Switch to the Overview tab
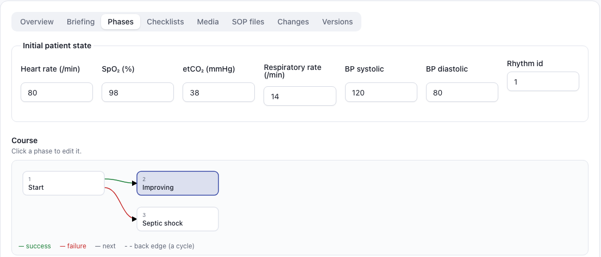Image resolution: width=601 pixels, height=257 pixels. pos(37,22)
